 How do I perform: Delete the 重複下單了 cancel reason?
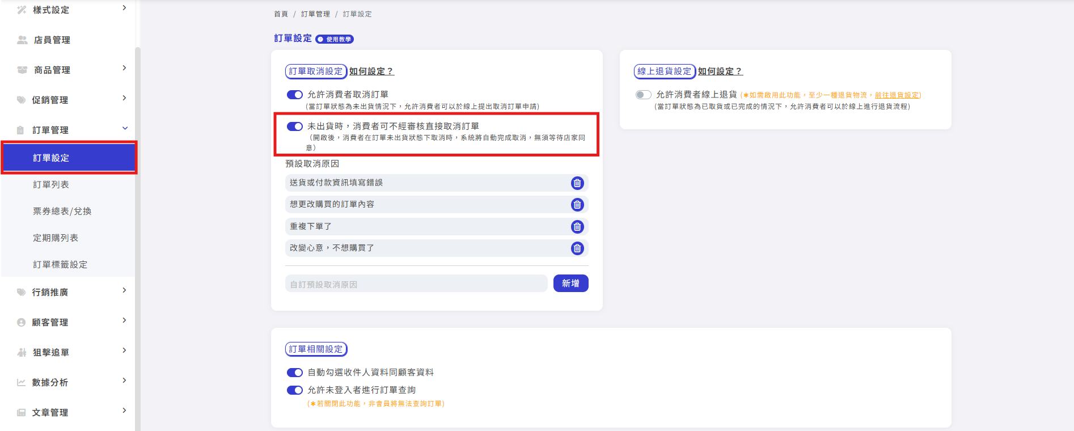[x=577, y=227]
